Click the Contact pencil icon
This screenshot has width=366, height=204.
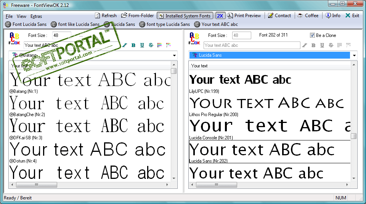[271, 16]
